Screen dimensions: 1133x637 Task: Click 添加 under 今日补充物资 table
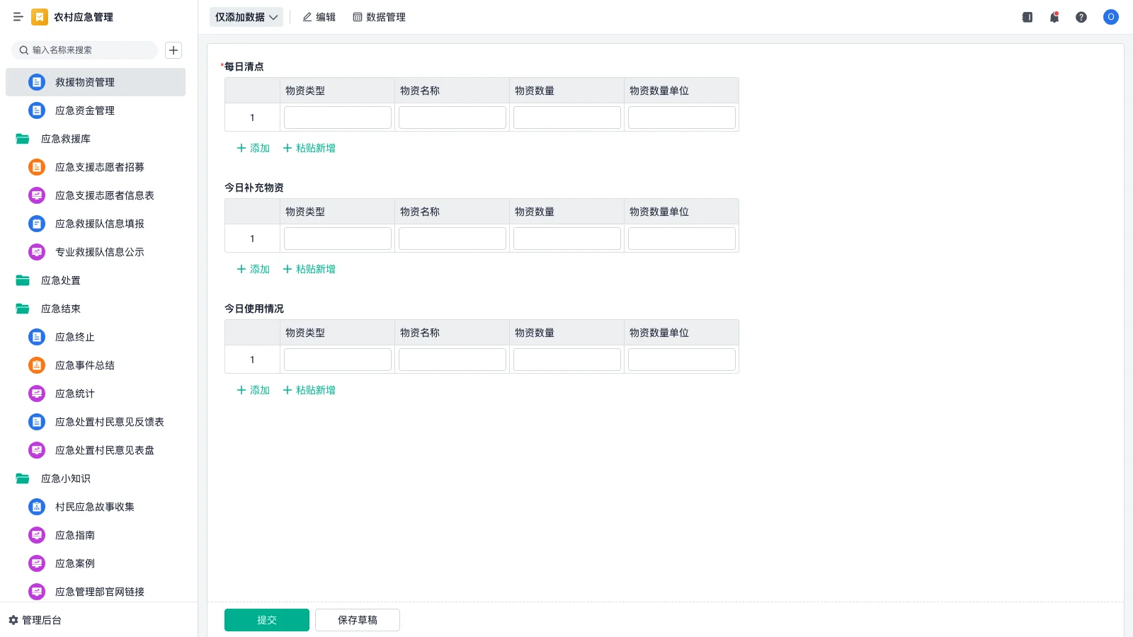254,269
